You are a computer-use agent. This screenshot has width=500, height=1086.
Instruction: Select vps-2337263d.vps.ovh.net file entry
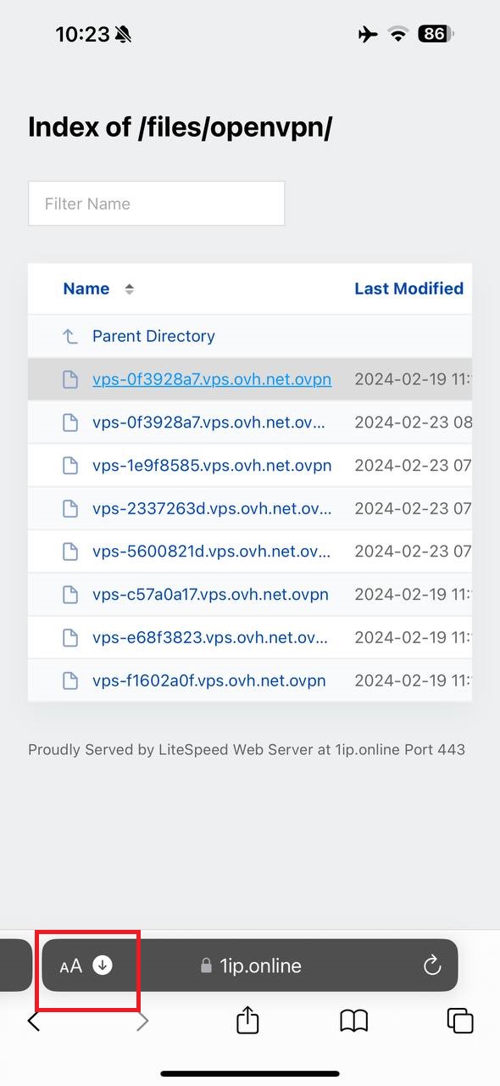pyautogui.click(x=212, y=508)
